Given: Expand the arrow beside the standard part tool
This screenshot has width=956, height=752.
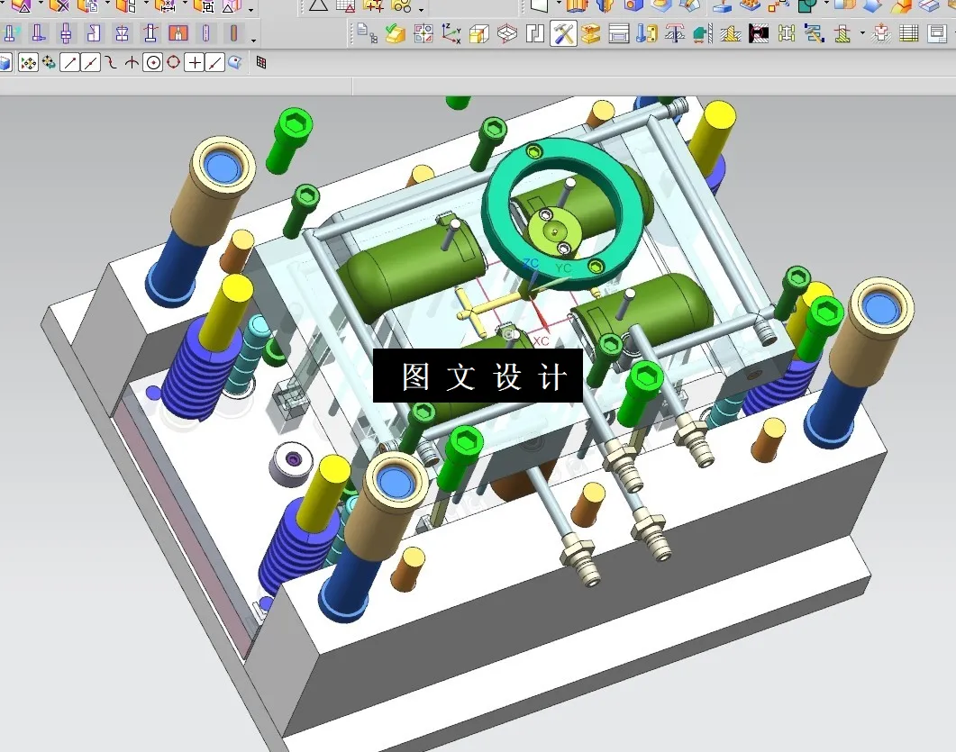Looking at the screenshot, I should [861, 33].
